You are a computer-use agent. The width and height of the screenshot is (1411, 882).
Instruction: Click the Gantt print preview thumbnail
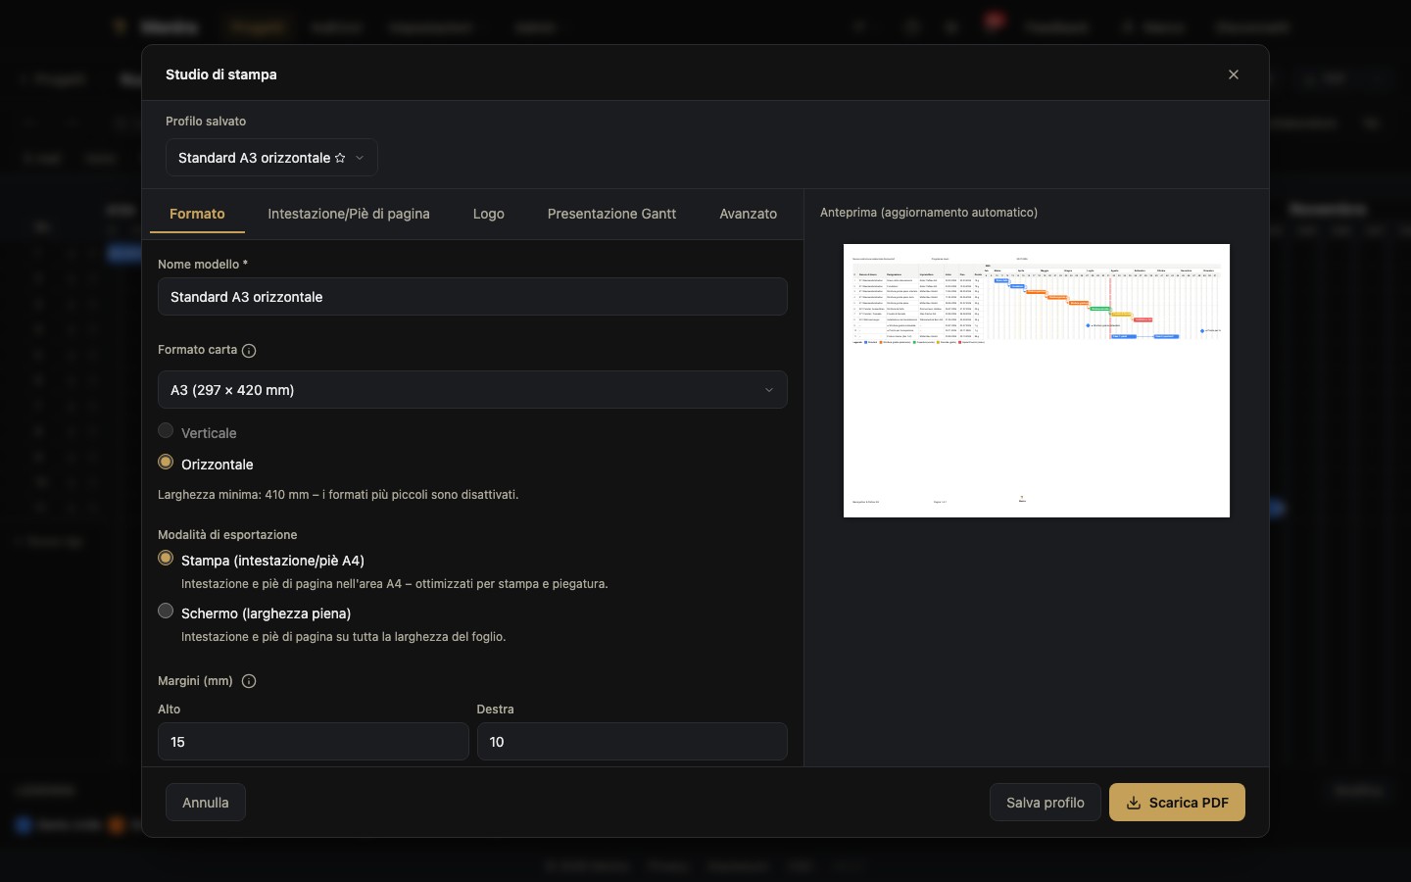point(1037,380)
